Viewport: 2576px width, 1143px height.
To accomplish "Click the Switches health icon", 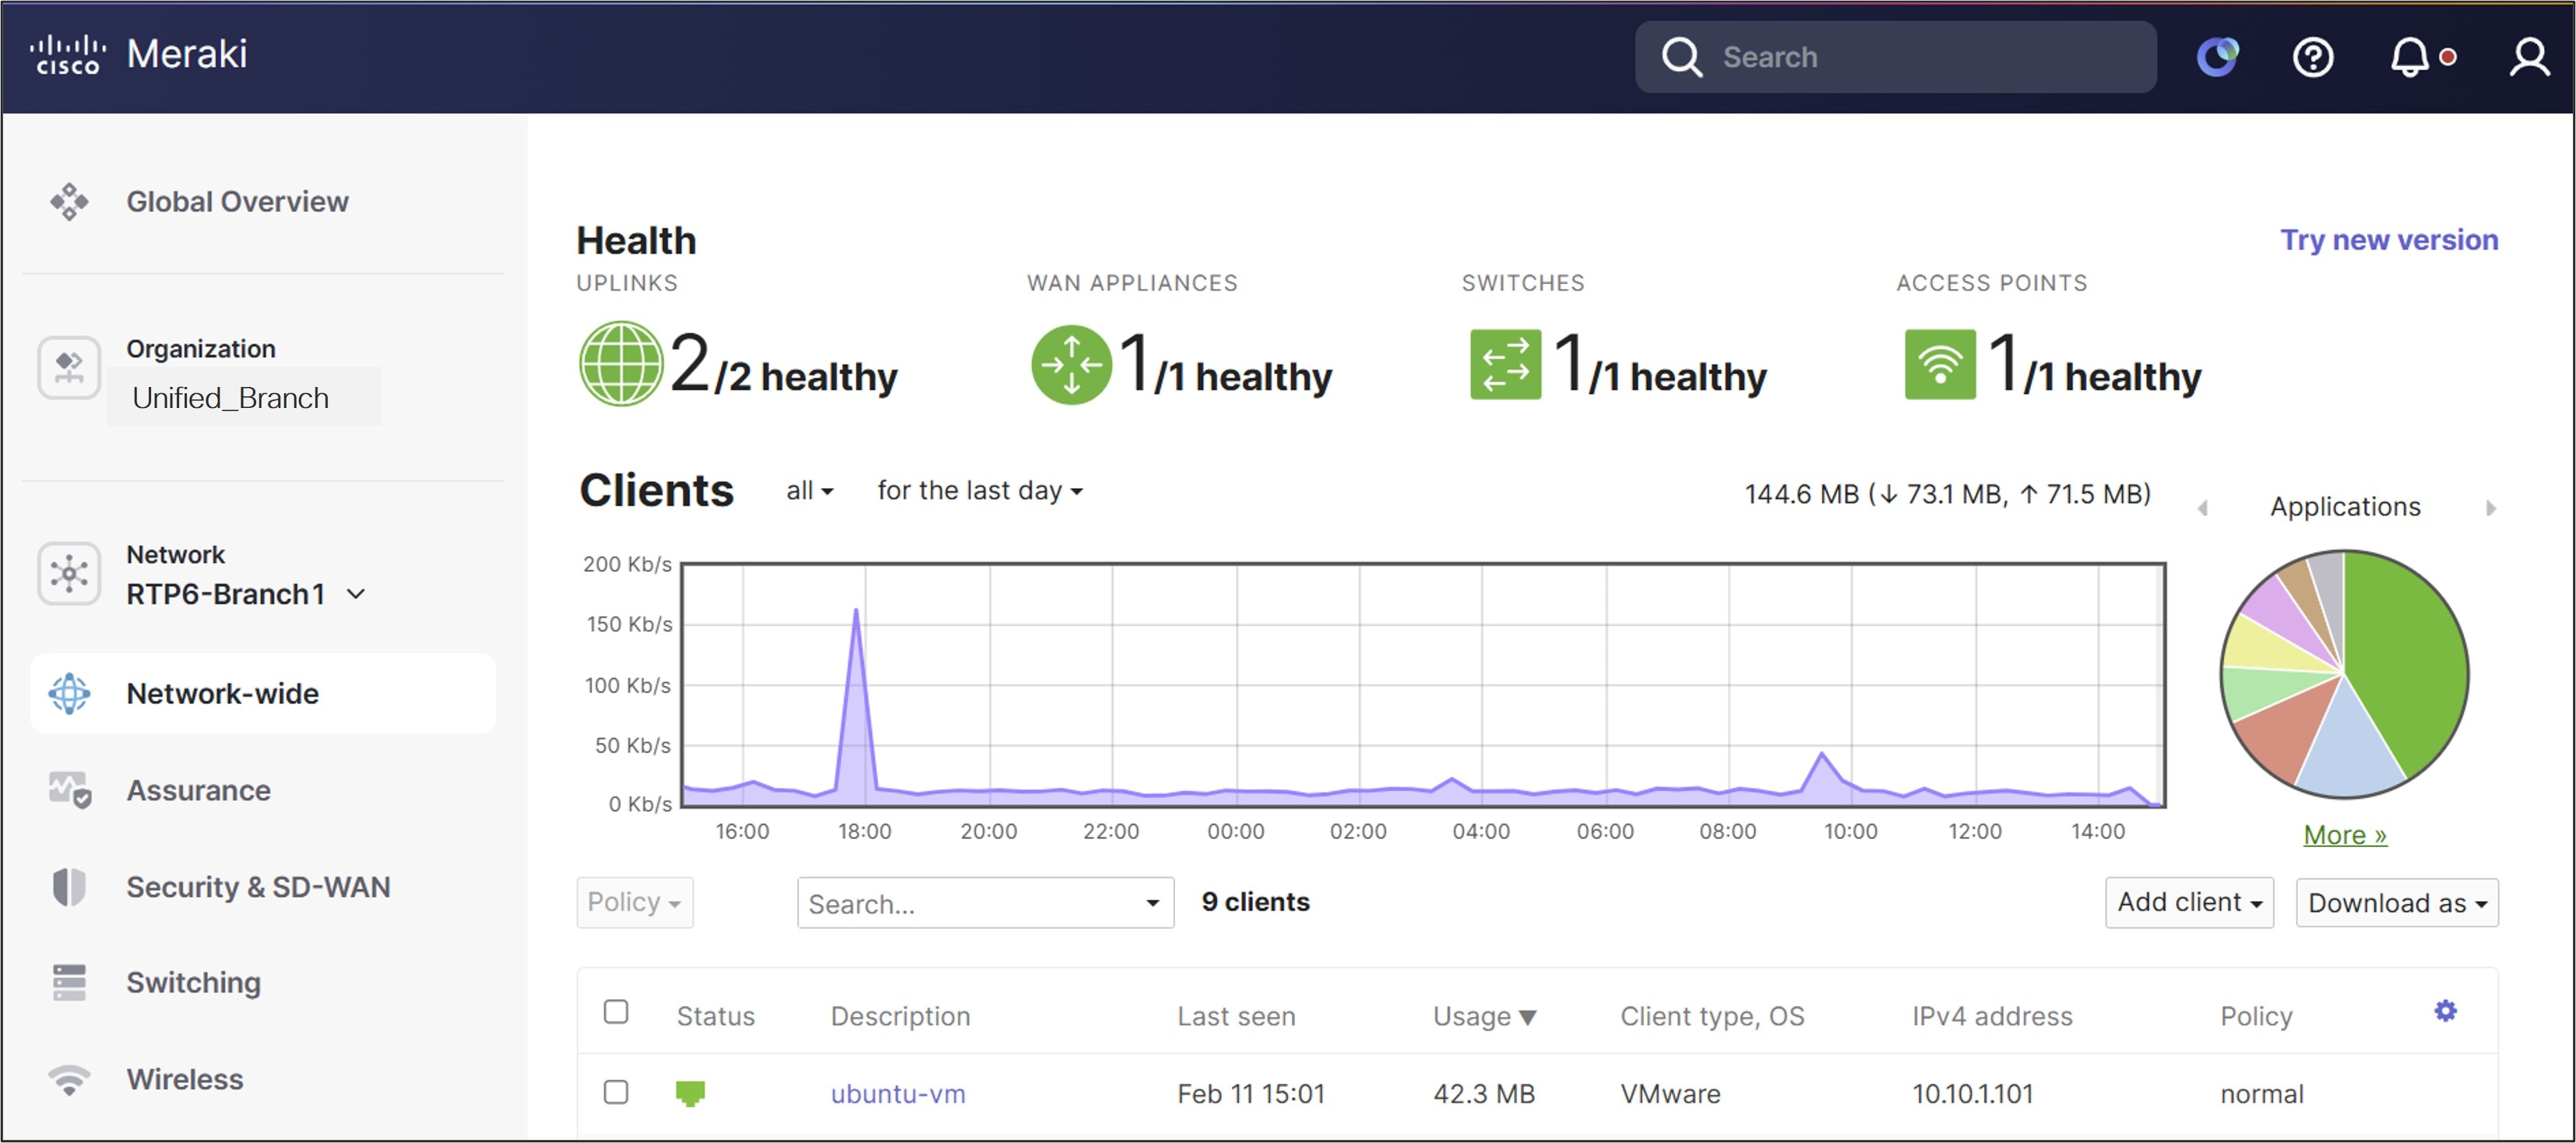I will [x=1505, y=364].
